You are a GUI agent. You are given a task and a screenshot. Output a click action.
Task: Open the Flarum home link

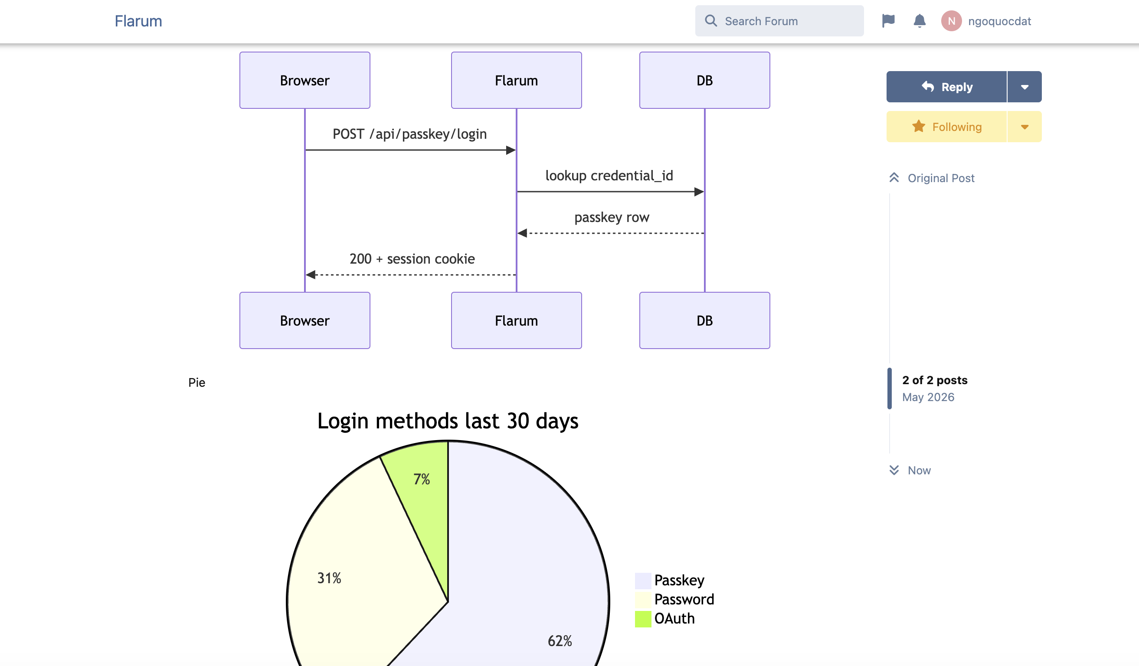(x=138, y=21)
